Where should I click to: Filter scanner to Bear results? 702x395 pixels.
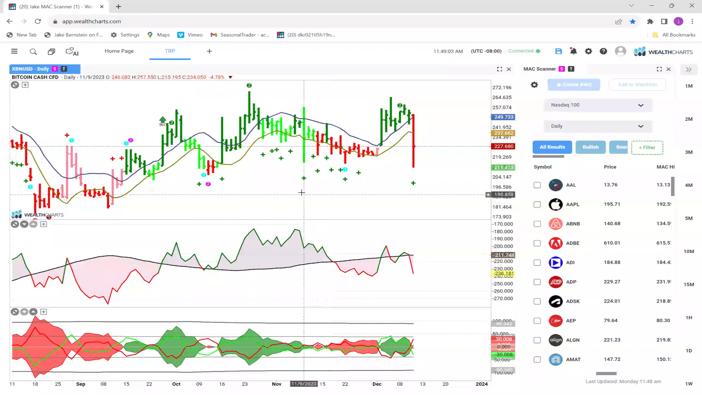pos(619,147)
